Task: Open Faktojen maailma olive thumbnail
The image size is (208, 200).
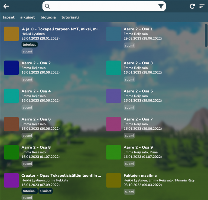Action: [113, 180]
